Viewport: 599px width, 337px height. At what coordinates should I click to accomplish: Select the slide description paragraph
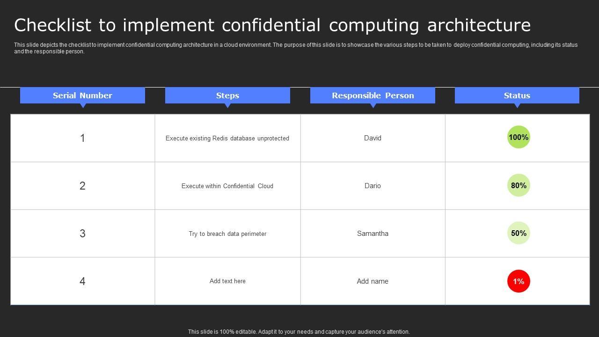(x=296, y=48)
